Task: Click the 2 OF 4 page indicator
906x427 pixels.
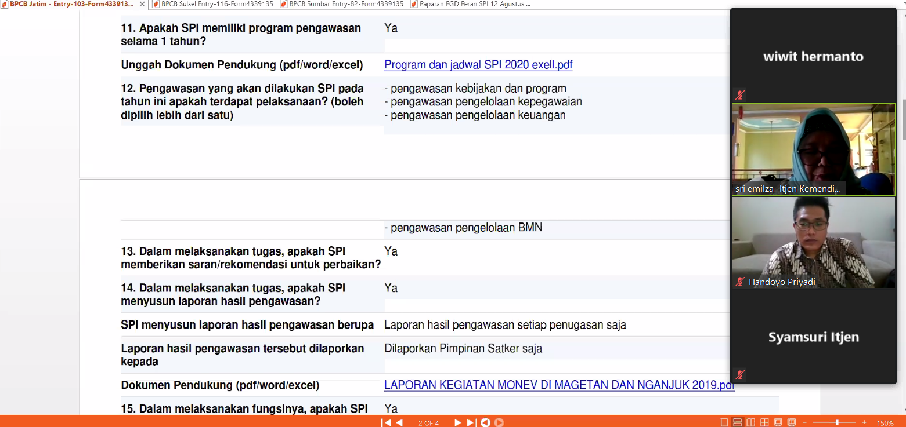Action: coord(428,422)
